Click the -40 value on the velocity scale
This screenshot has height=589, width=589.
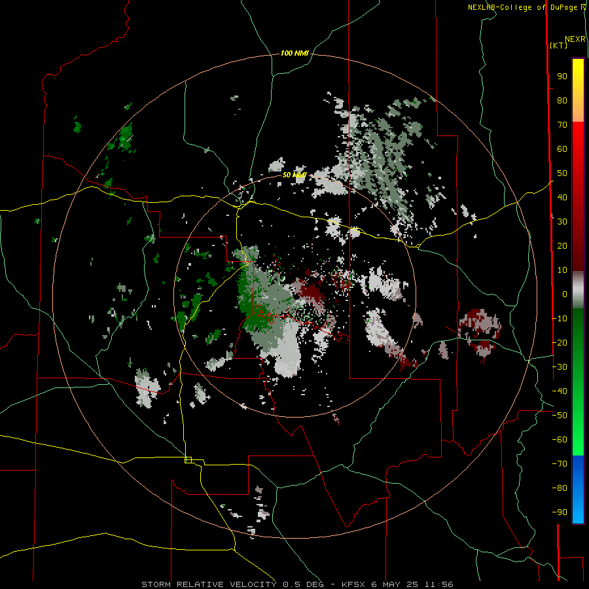click(560, 391)
